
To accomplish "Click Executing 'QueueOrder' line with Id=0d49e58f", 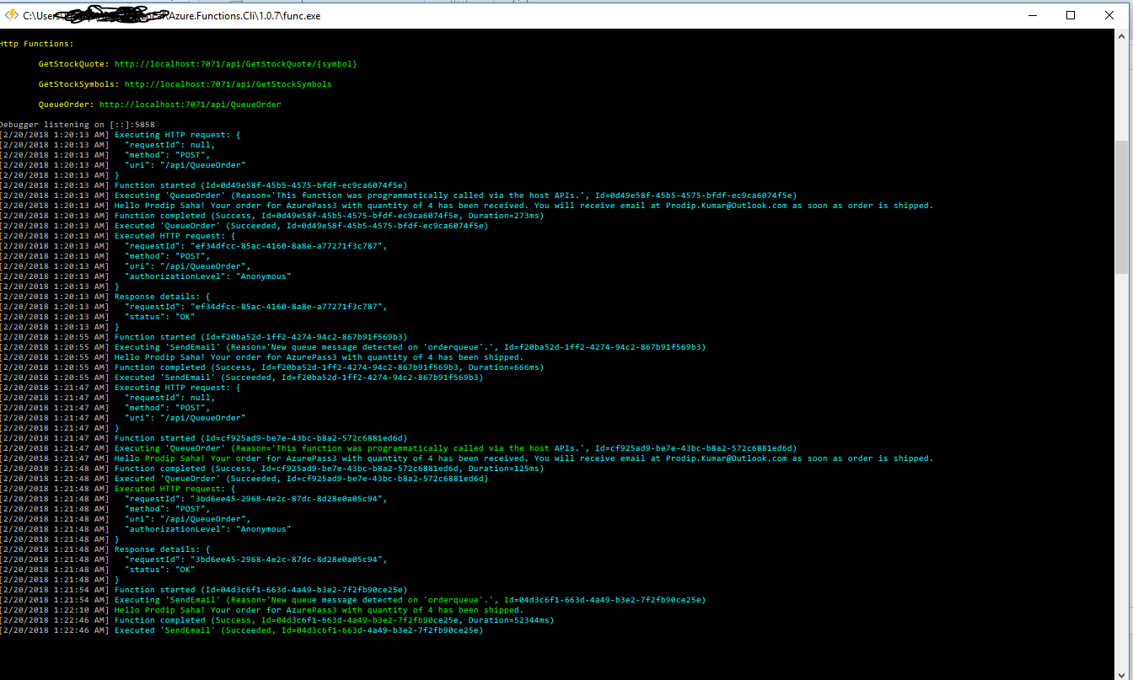I will (399, 195).
